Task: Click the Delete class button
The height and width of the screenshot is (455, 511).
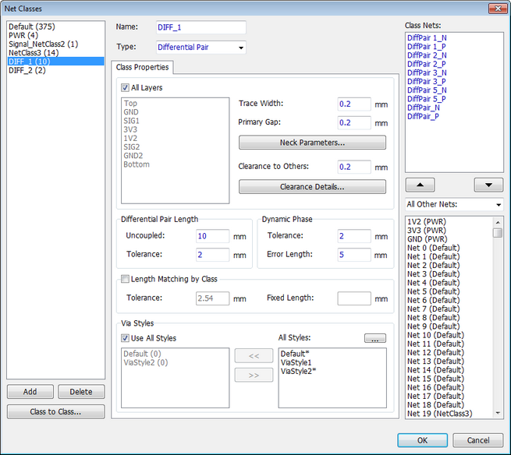Action: click(x=81, y=392)
